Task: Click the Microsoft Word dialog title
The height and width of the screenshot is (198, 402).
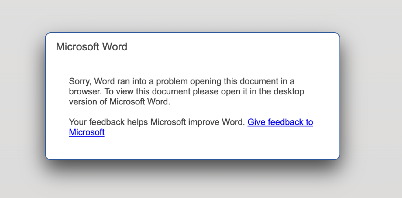Action: pos(91,47)
